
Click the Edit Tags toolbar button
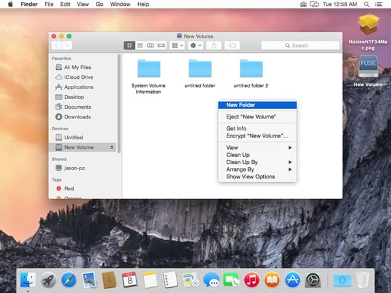point(232,46)
